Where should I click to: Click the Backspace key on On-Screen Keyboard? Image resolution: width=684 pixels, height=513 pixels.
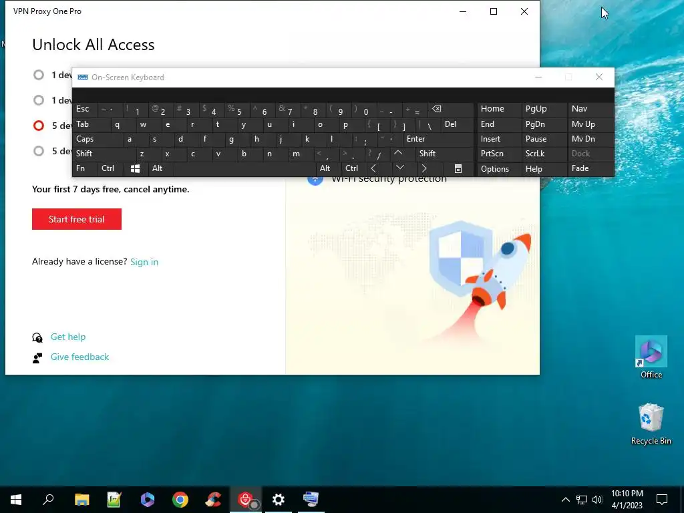pos(451,109)
